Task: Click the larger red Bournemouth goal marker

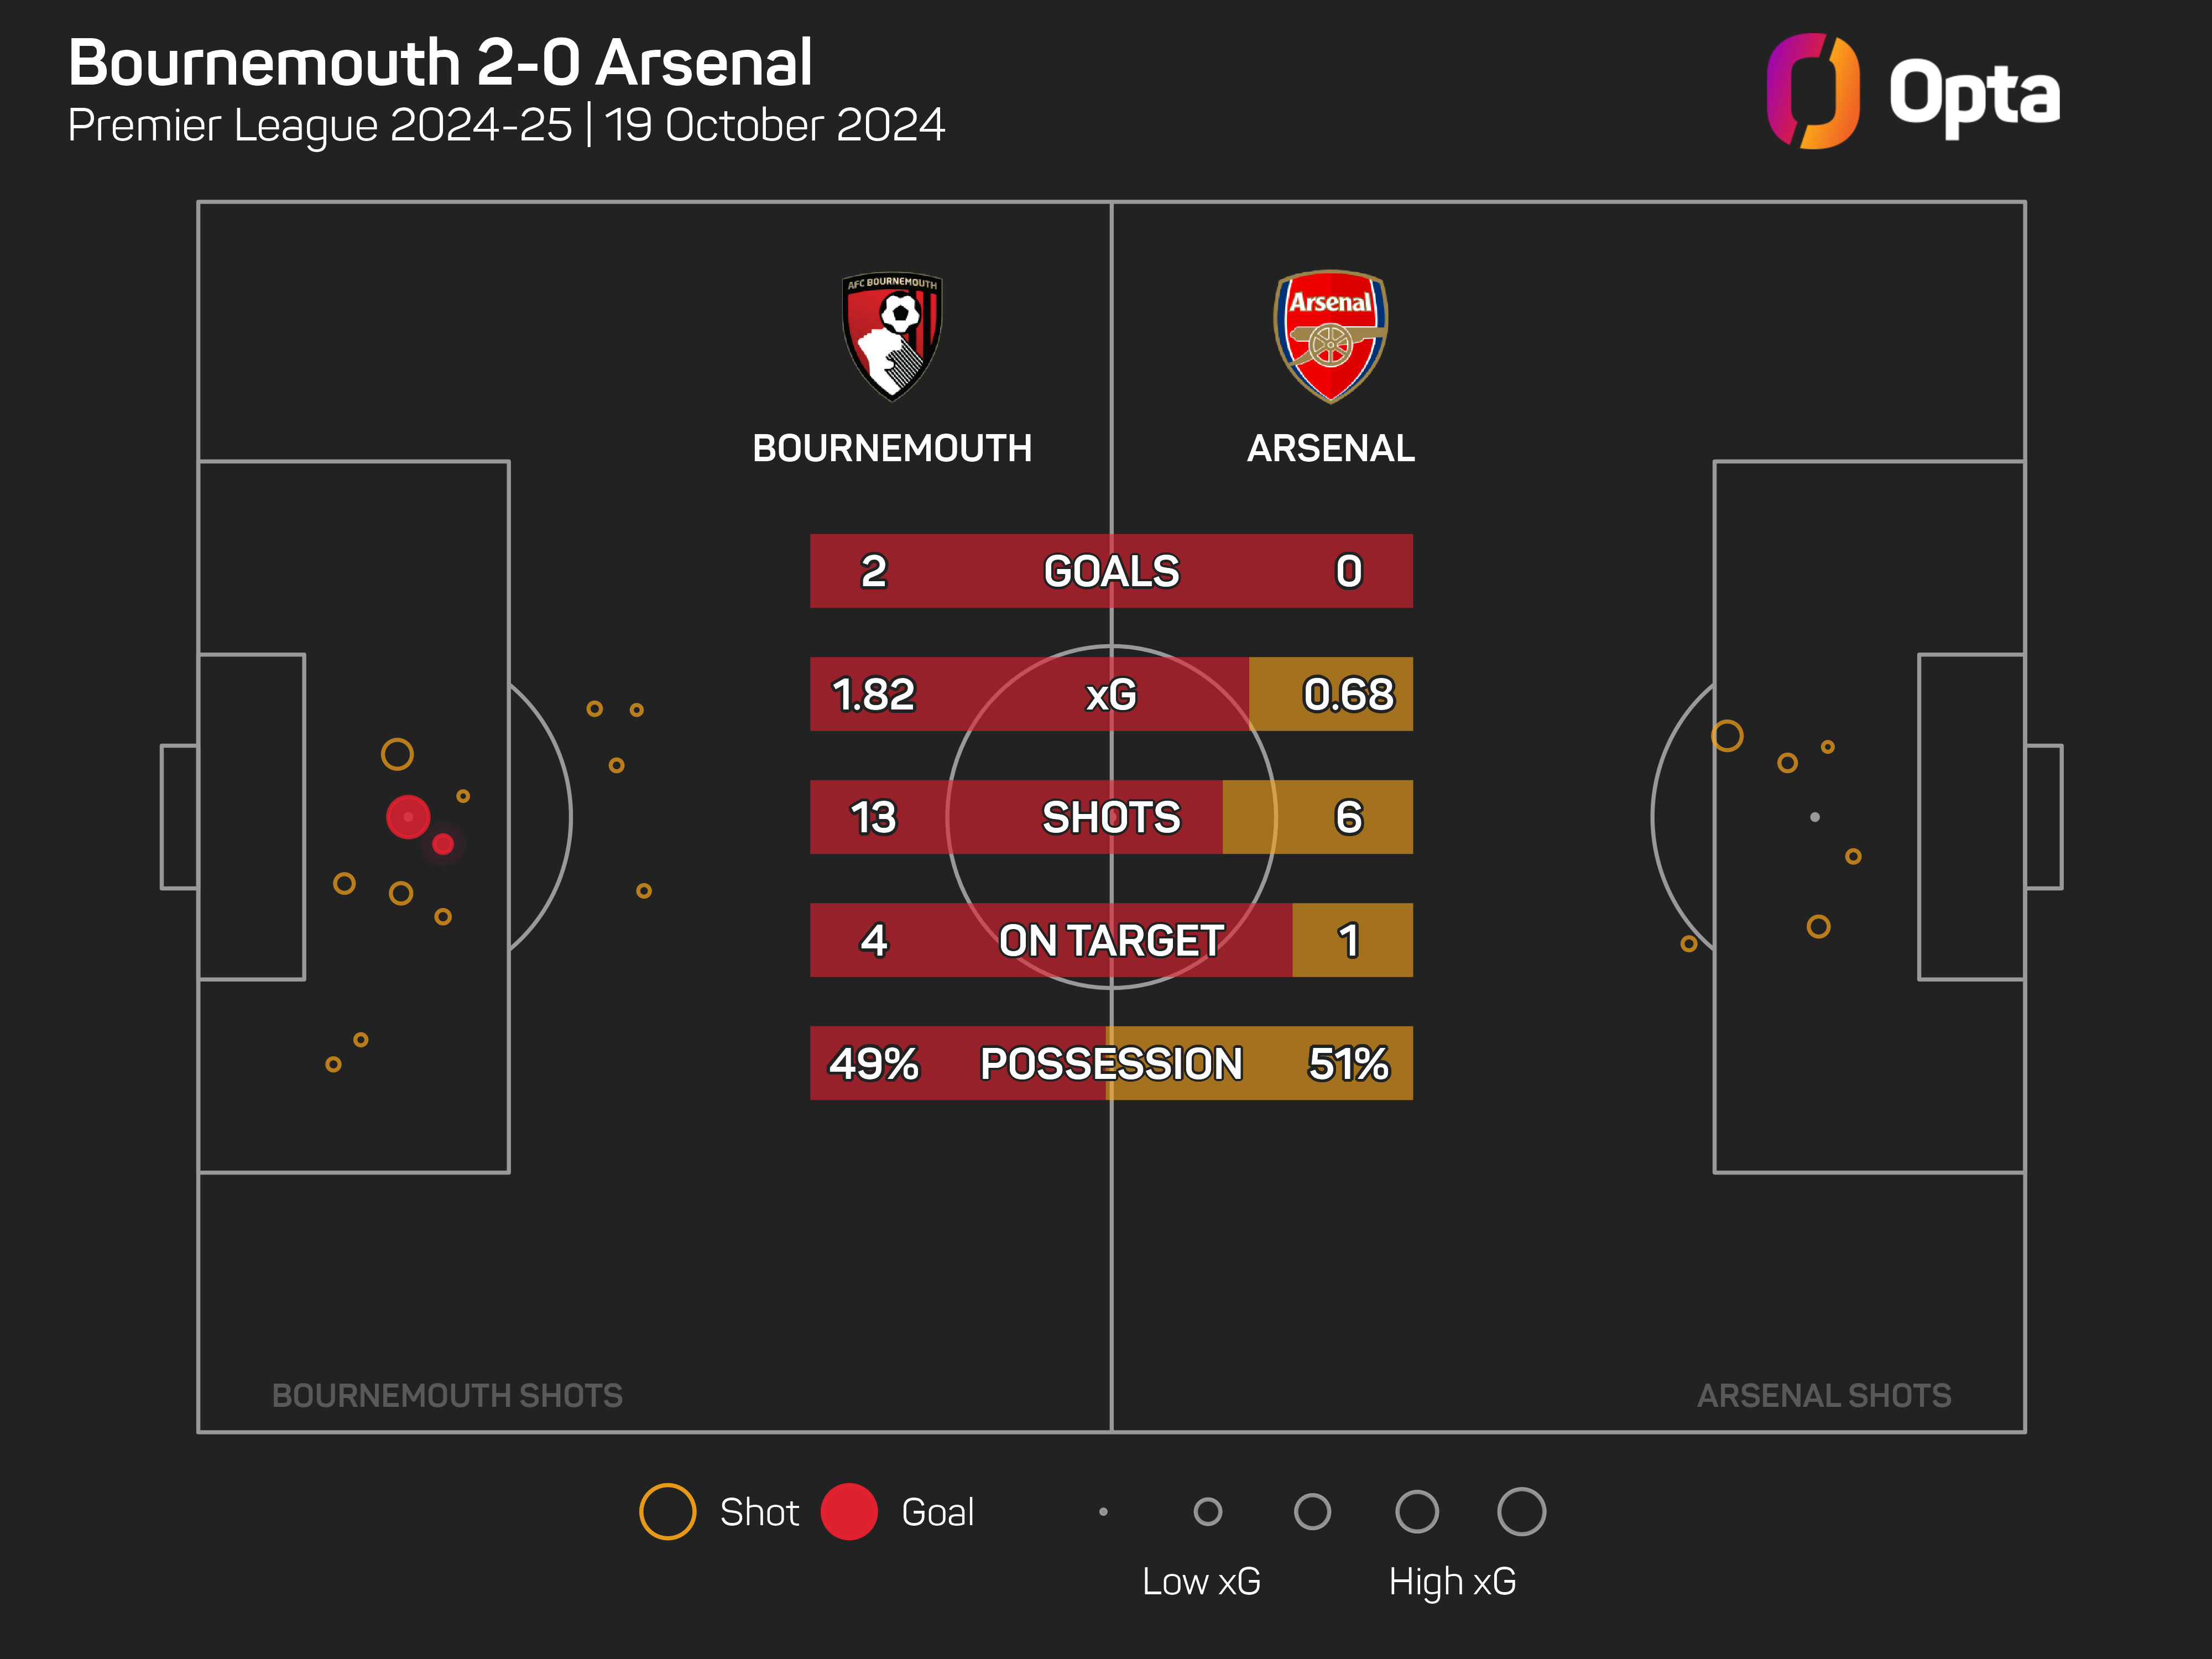Action: point(408,817)
